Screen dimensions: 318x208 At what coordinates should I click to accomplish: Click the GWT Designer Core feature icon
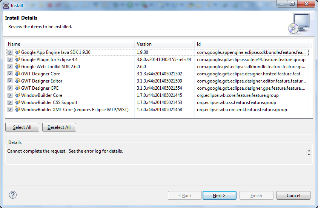point(17,73)
